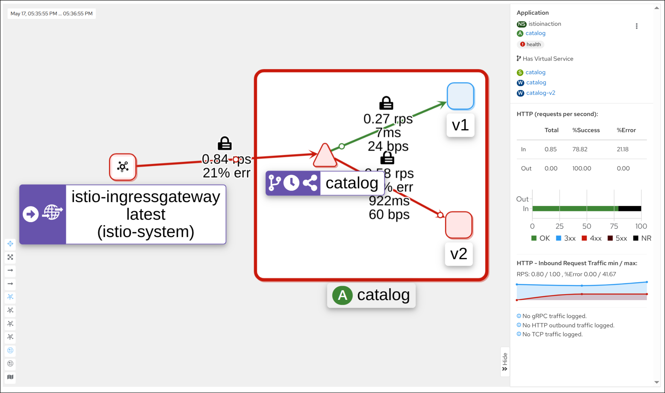Click the green A application badge in panel
The width and height of the screenshot is (665, 393).
coord(520,33)
